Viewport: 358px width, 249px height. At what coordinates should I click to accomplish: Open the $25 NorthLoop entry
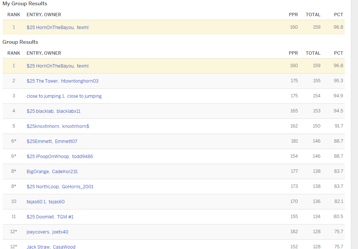(x=43, y=187)
